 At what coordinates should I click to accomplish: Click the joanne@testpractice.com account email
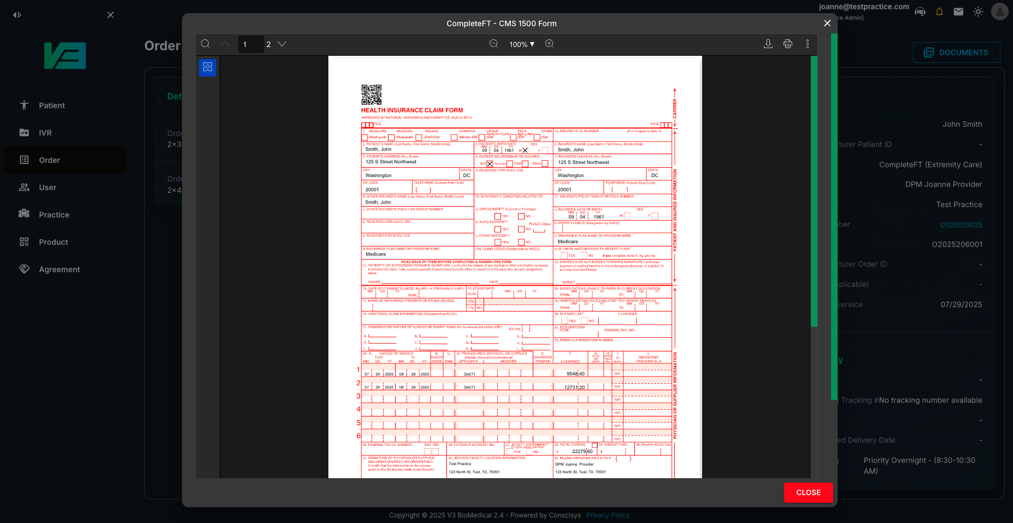[864, 7]
